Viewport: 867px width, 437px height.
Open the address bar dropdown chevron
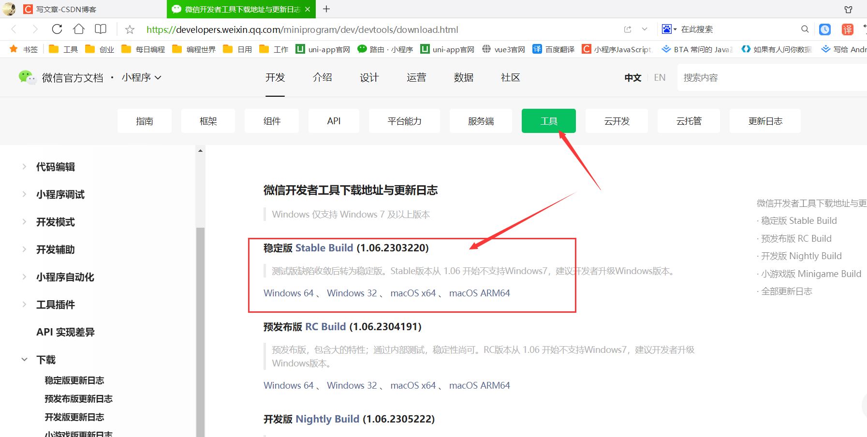pyautogui.click(x=645, y=29)
